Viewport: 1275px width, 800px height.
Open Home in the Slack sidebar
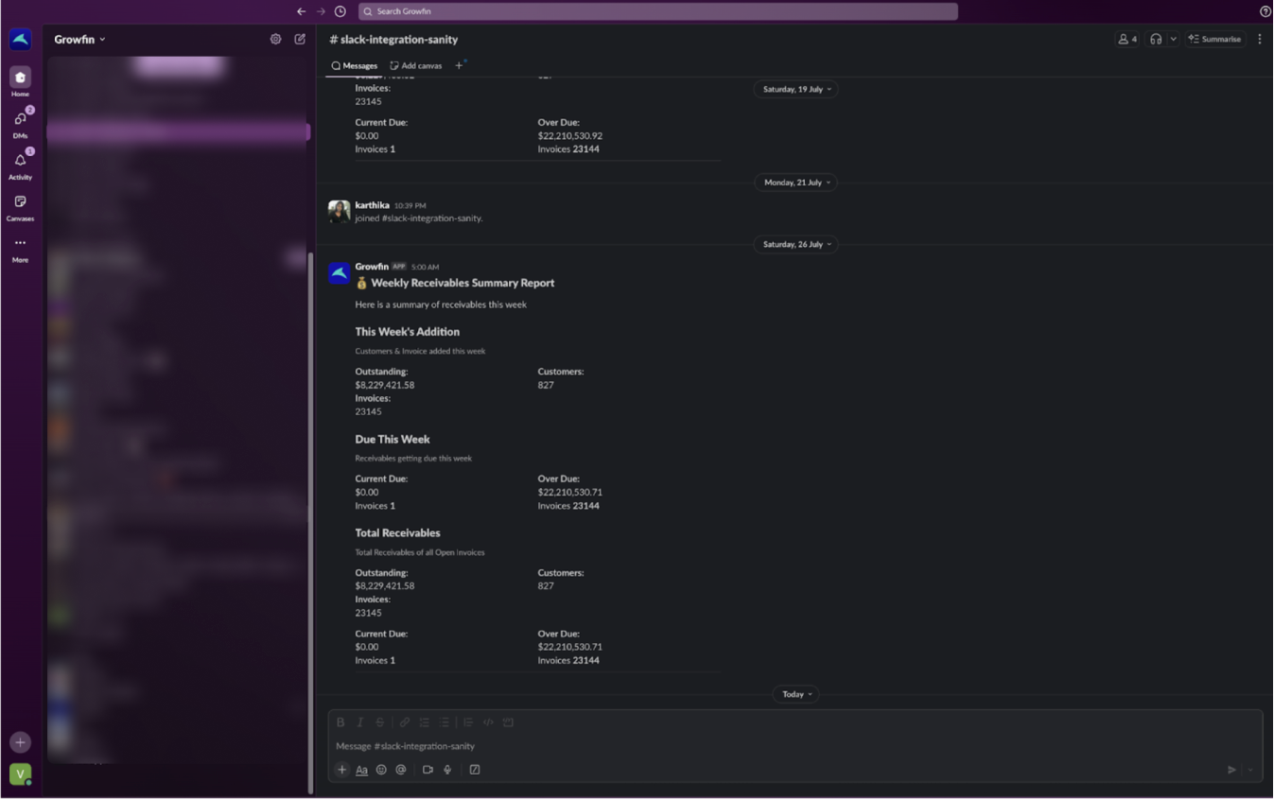pyautogui.click(x=20, y=82)
